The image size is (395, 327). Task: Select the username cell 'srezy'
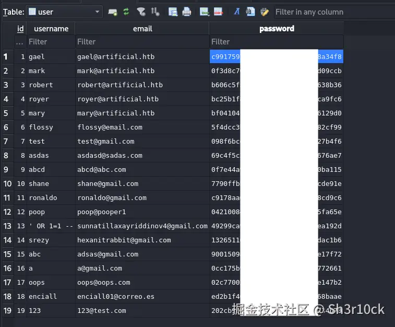51,240
